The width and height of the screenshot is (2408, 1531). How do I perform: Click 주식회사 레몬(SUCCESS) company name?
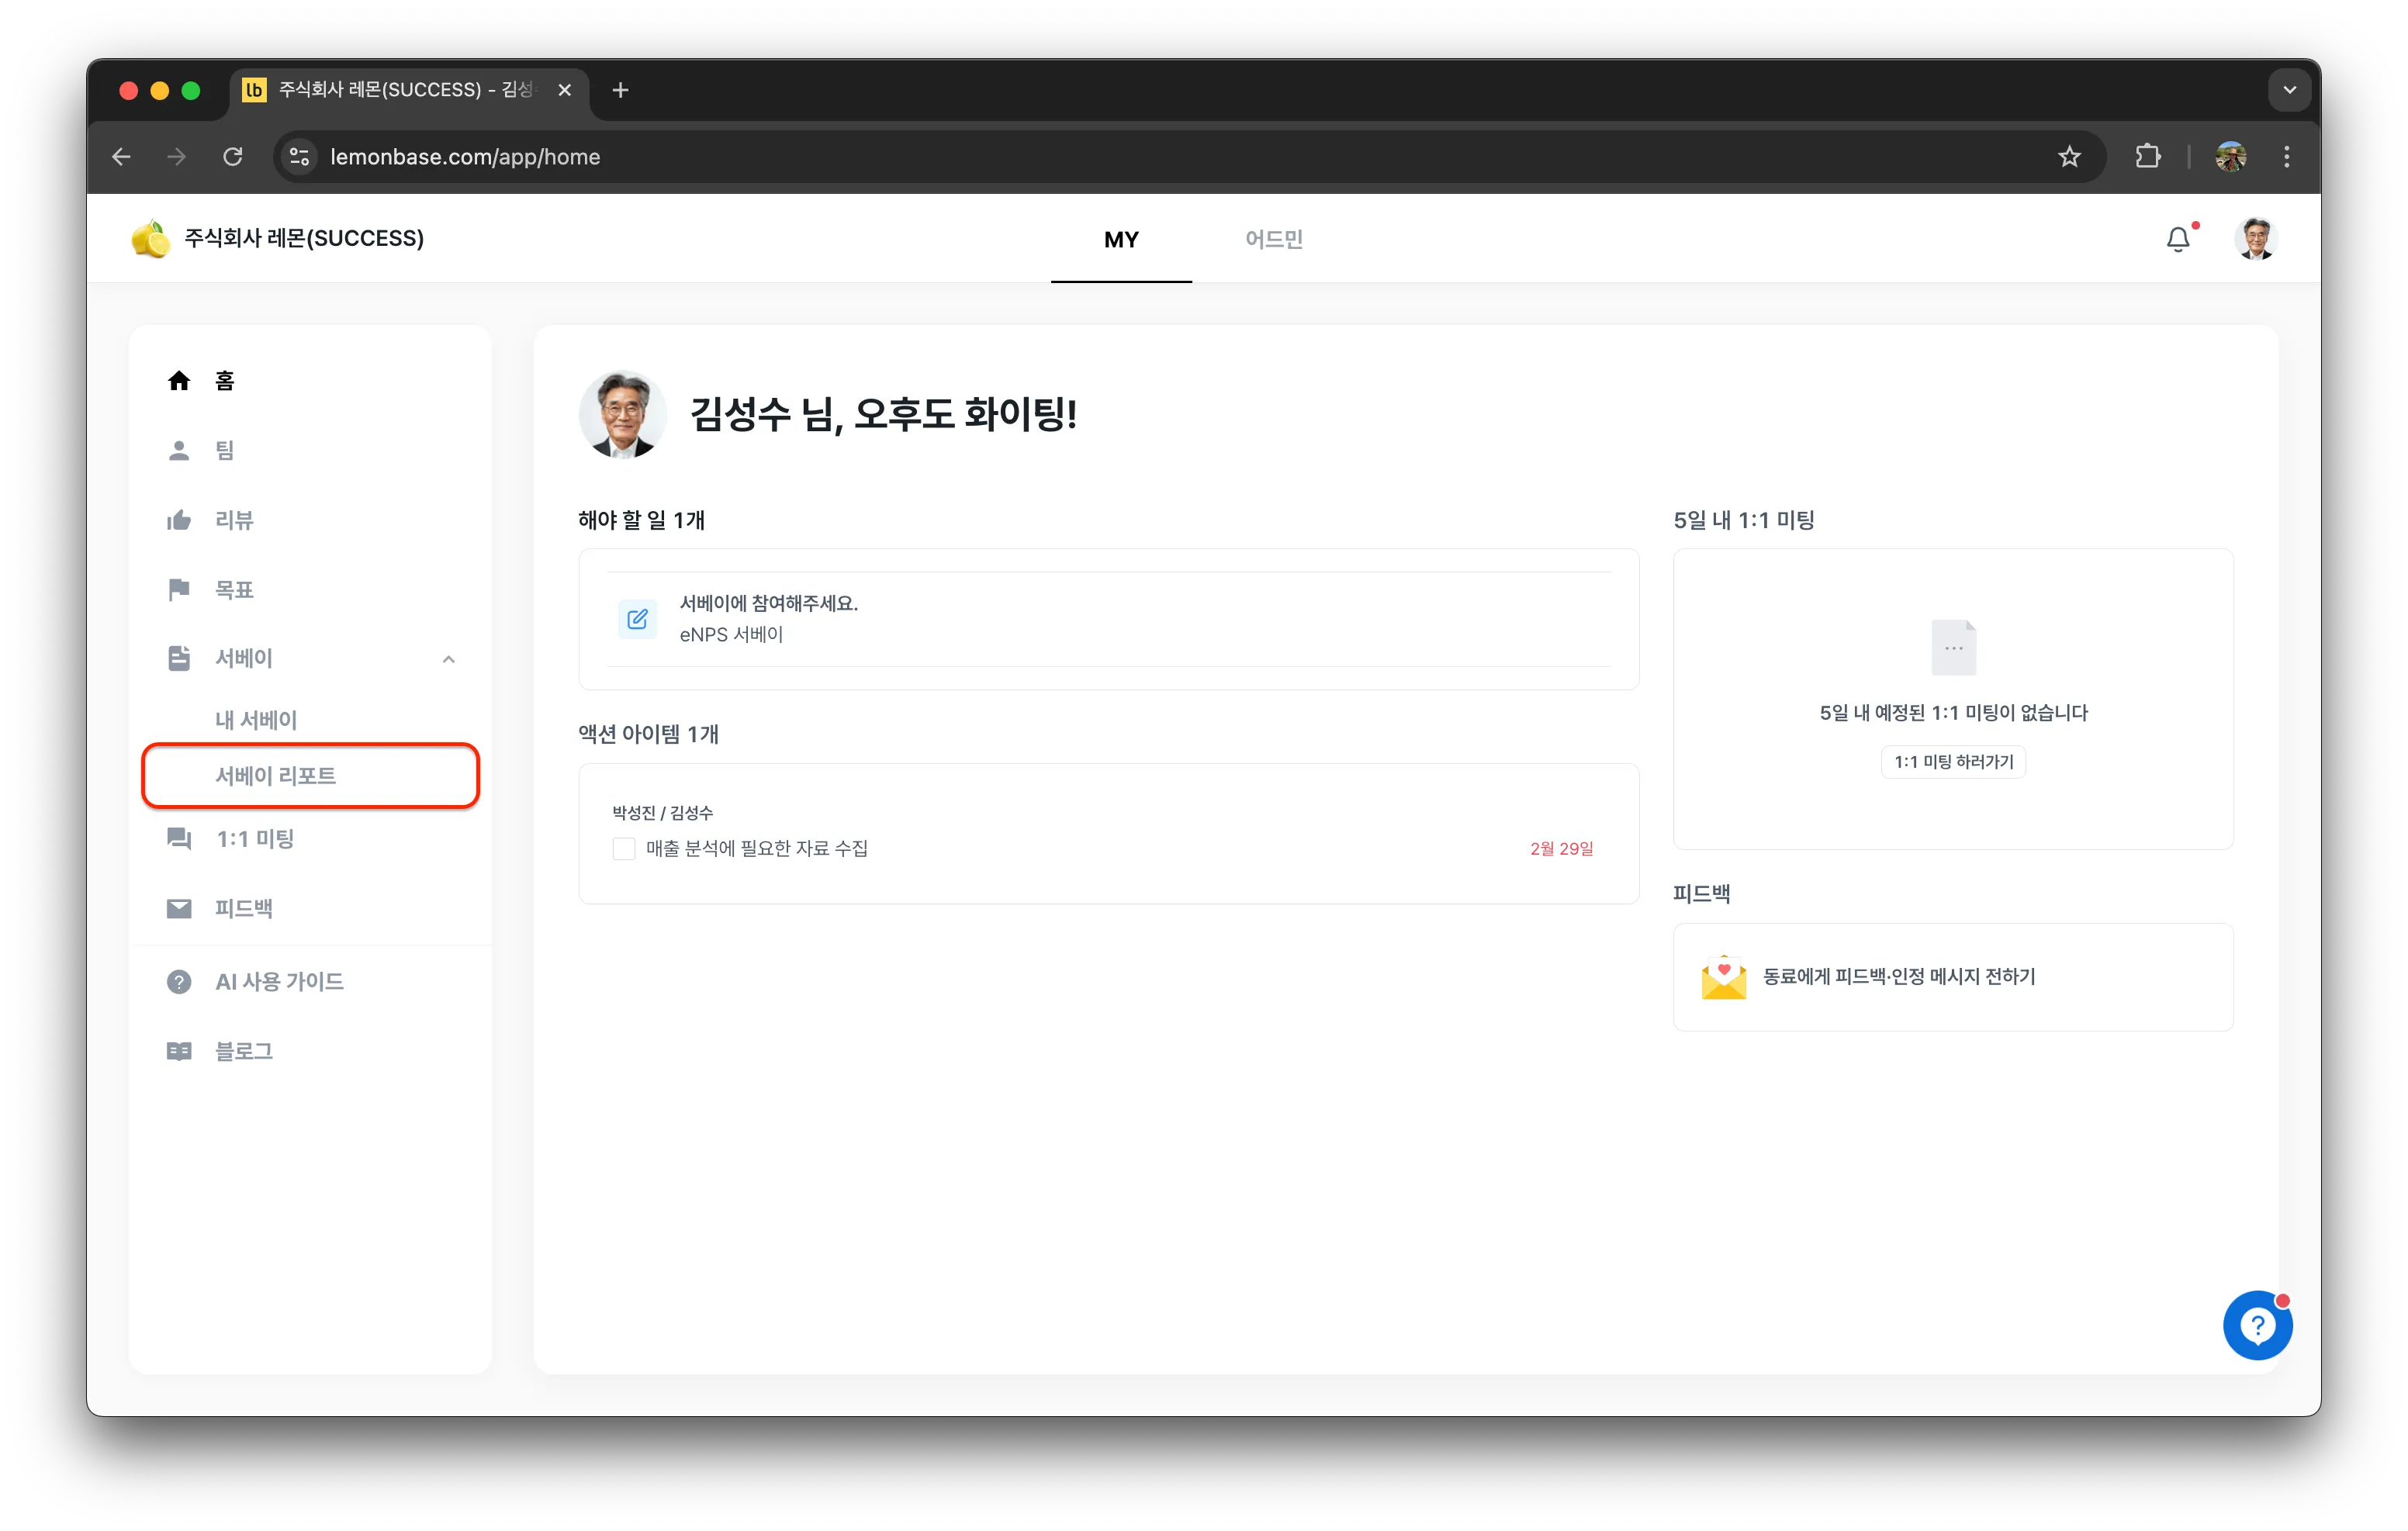click(x=304, y=239)
